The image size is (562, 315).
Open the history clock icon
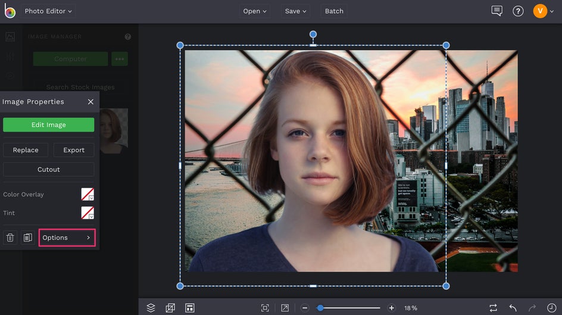551,308
